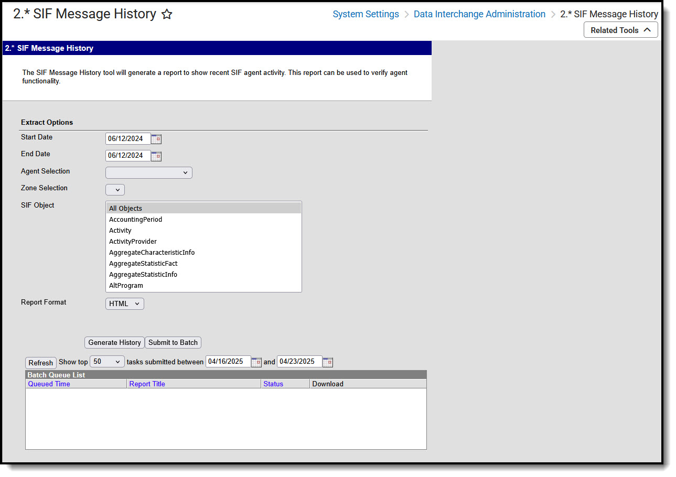This screenshot has width=676, height=477.
Task: Sort batch queue by Report Title
Action: pos(147,384)
